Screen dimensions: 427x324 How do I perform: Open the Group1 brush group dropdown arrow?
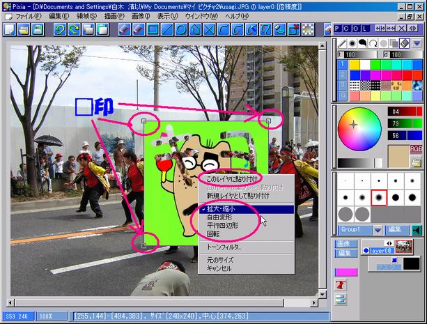378,230
